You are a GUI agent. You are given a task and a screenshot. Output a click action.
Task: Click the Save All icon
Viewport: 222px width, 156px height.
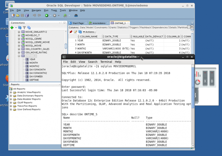coord(27,16)
